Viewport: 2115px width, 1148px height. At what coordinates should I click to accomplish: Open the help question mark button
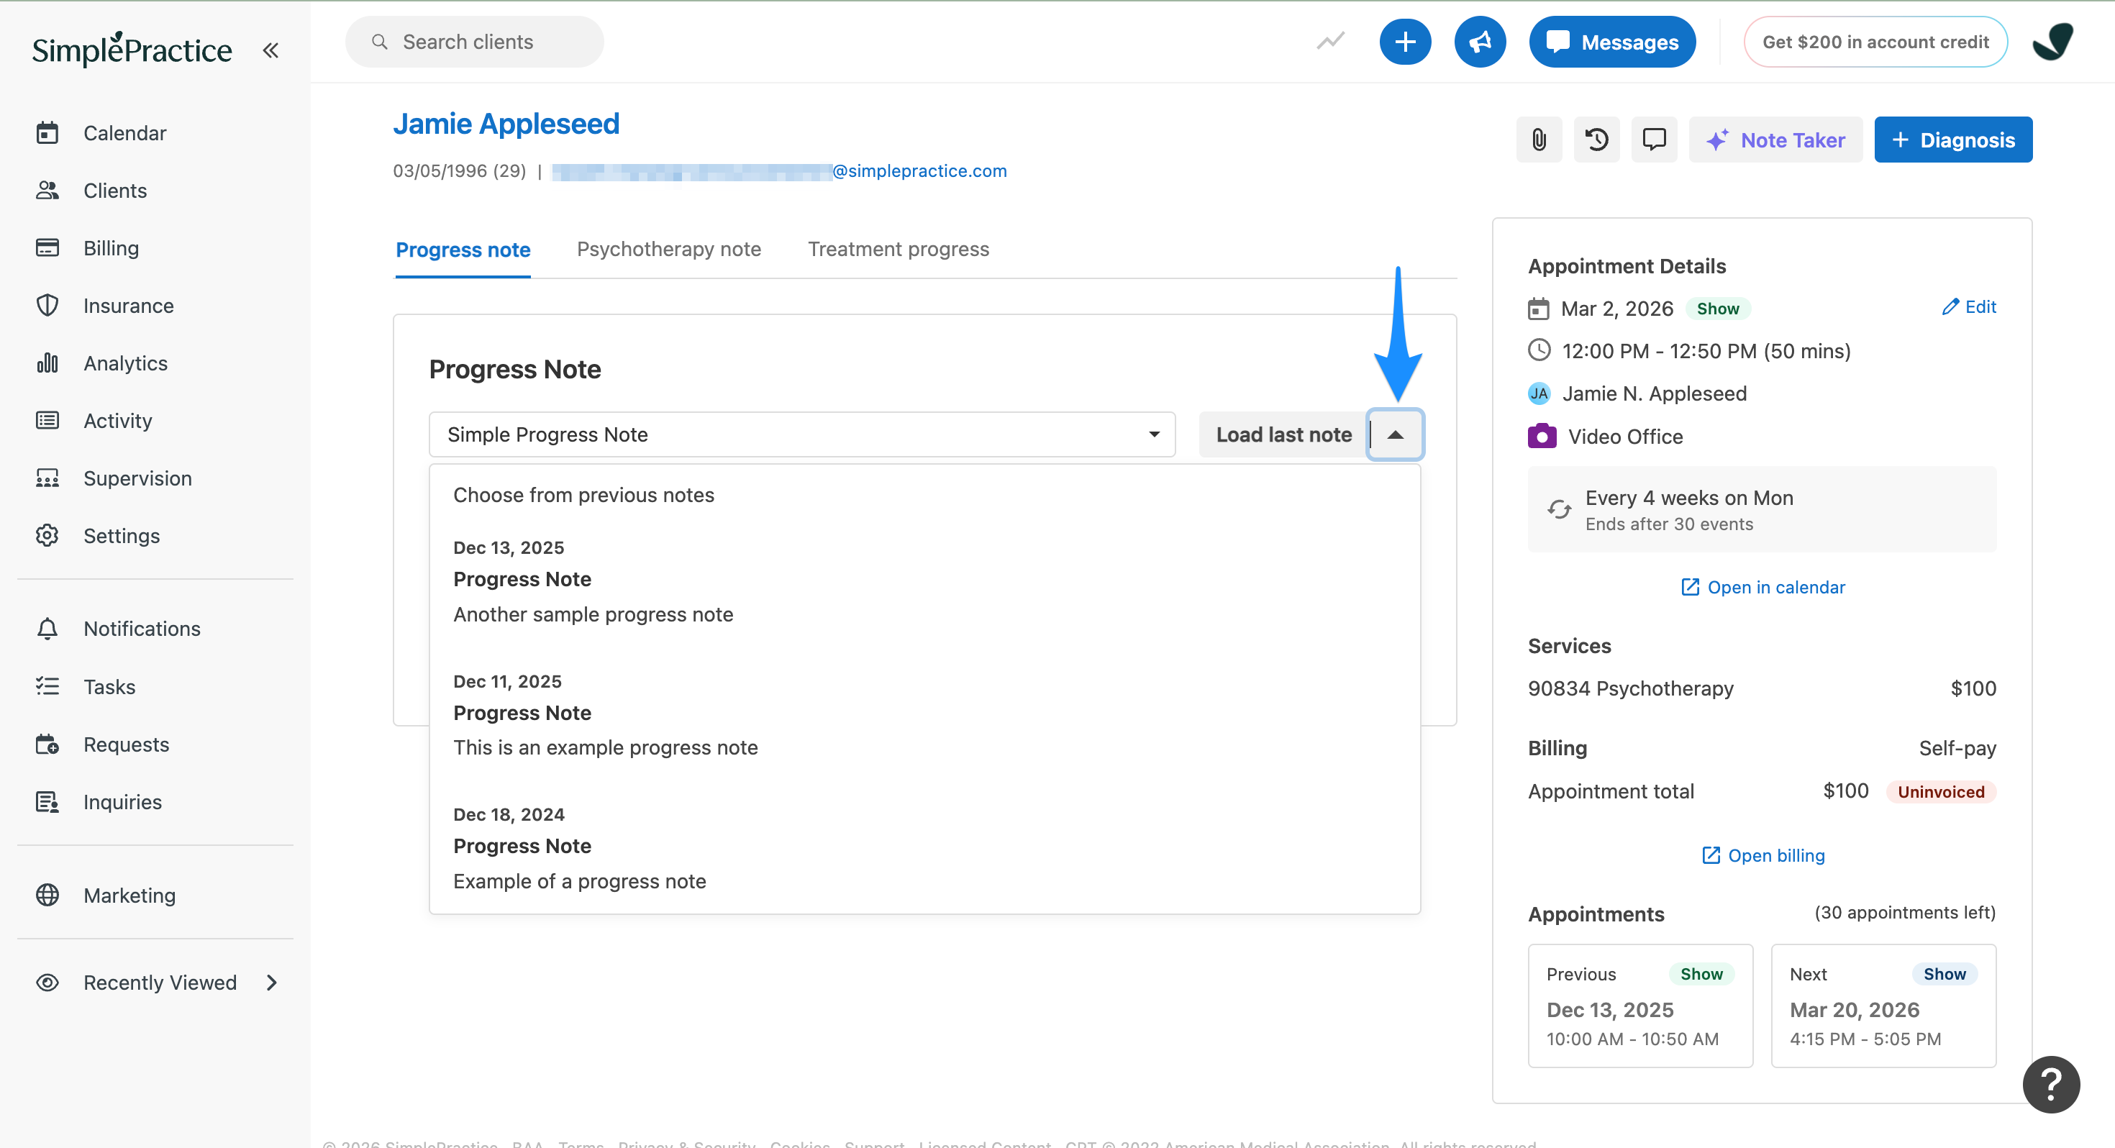[x=2050, y=1084]
